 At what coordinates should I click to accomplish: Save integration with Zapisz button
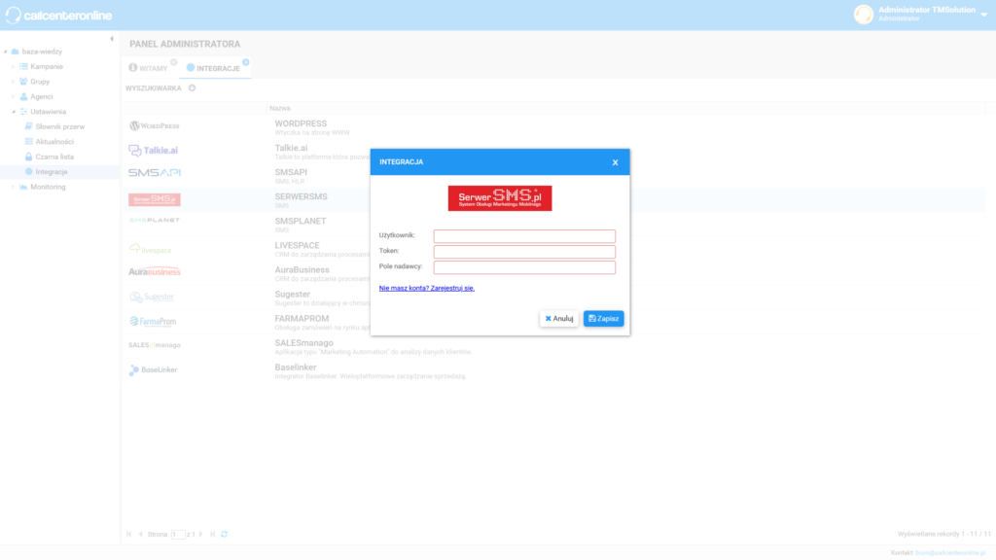[603, 319]
